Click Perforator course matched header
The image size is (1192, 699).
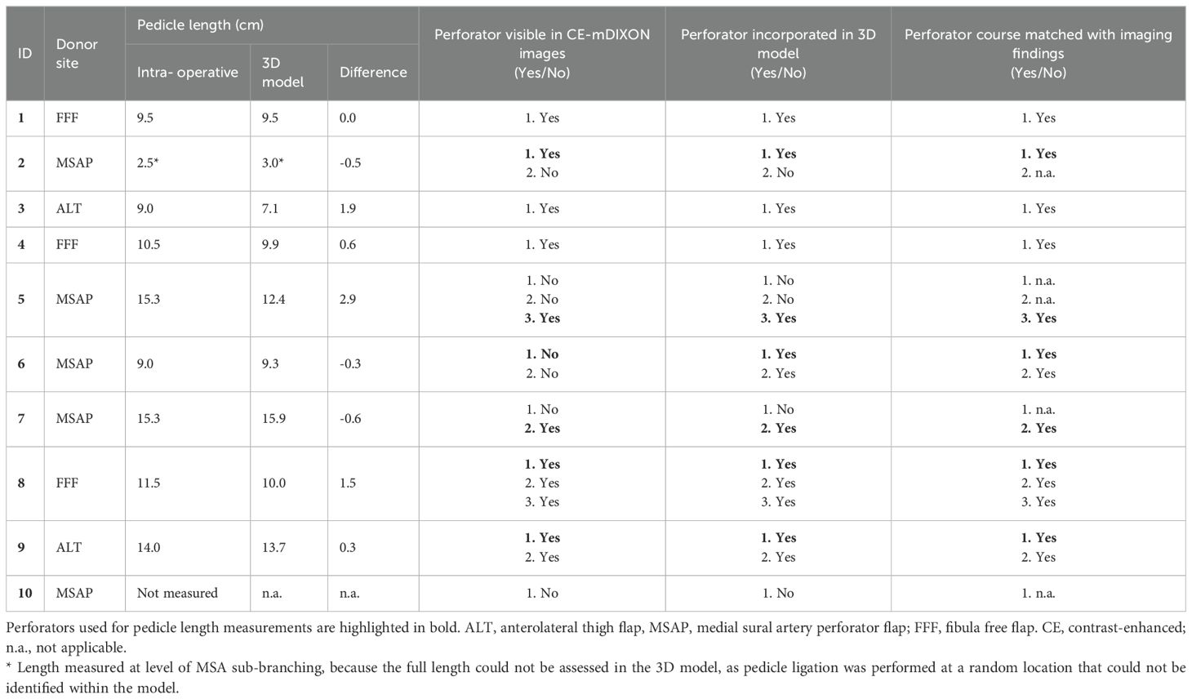point(1038,54)
